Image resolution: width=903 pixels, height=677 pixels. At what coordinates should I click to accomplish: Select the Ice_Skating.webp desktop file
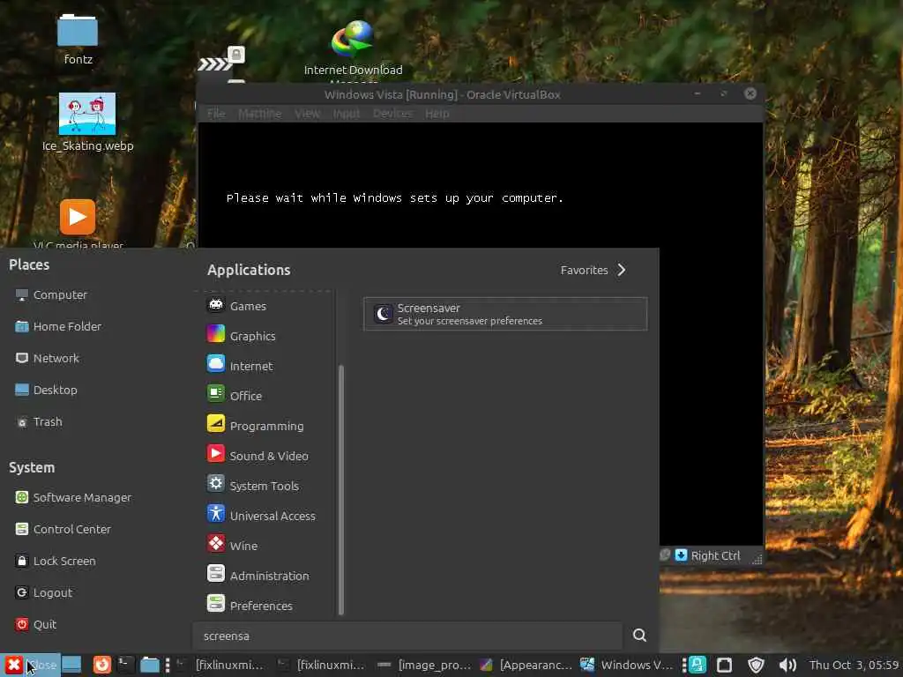pos(87,122)
